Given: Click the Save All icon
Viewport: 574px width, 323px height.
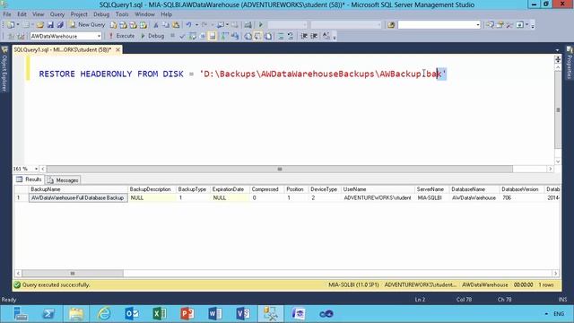Looking at the screenshot, I should point(60,24).
